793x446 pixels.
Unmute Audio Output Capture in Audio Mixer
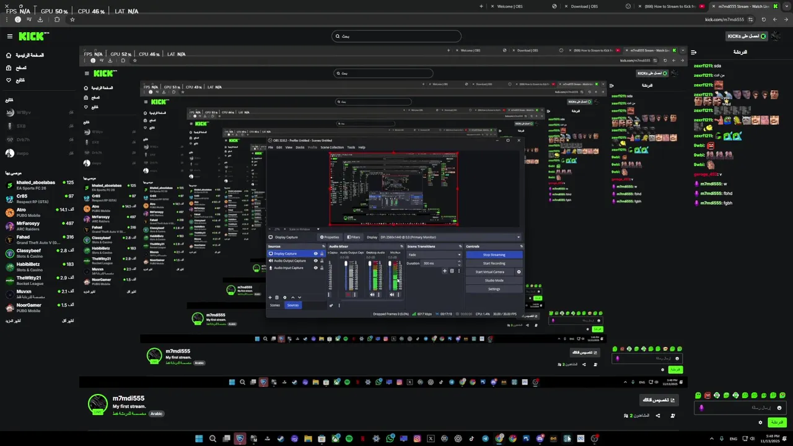click(x=348, y=294)
